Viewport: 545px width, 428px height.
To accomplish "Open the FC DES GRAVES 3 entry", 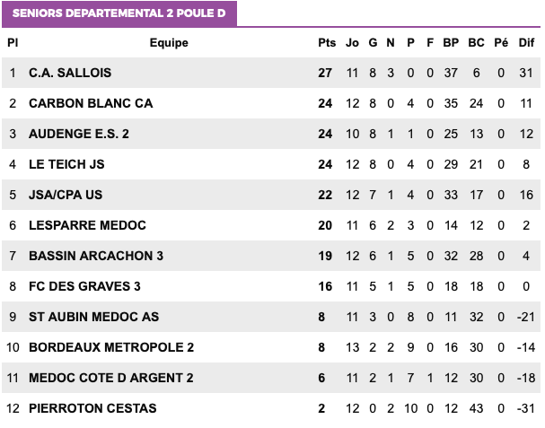I will (x=84, y=286).
